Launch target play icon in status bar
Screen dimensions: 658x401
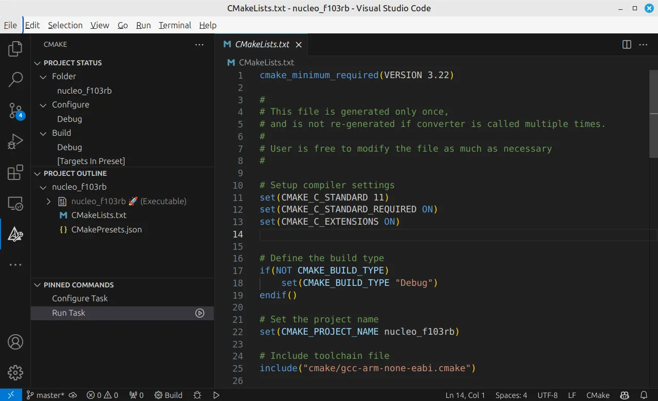pyautogui.click(x=216, y=395)
